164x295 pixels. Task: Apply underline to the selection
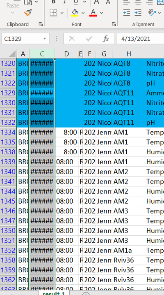click(76, 2)
